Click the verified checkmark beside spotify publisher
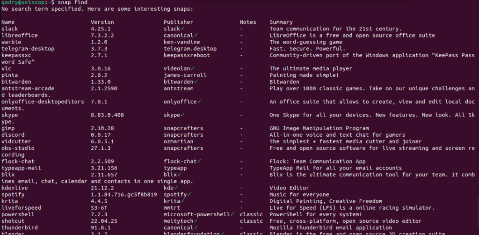Viewport: 479px width, 235px height. click(x=189, y=194)
